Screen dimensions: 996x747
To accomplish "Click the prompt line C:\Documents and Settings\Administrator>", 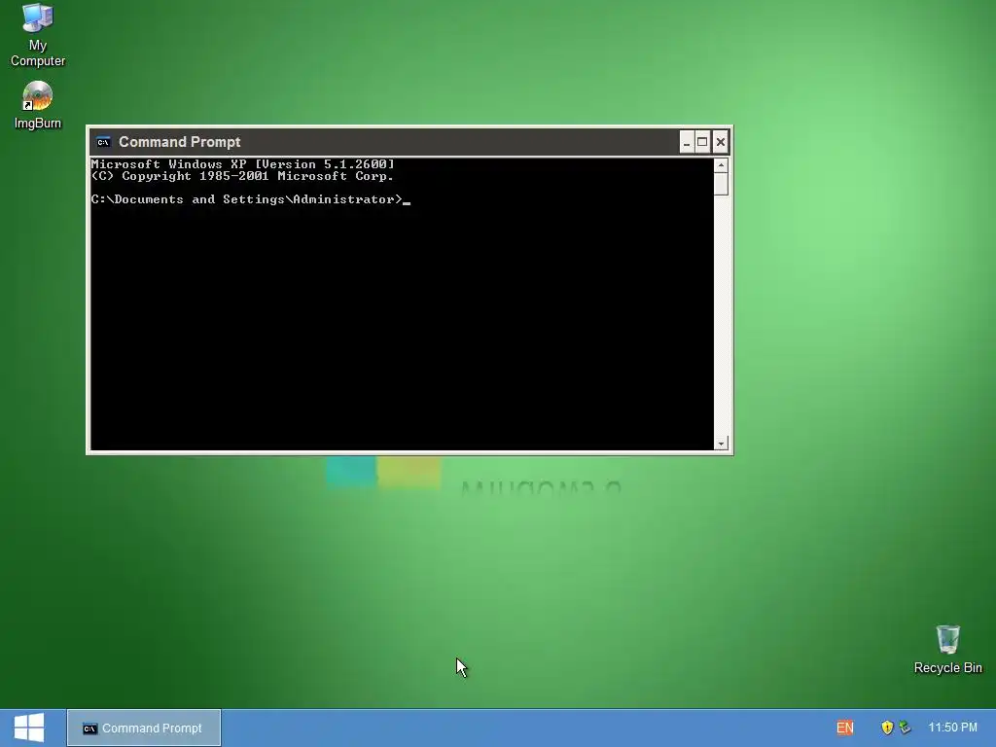I will coord(247,199).
